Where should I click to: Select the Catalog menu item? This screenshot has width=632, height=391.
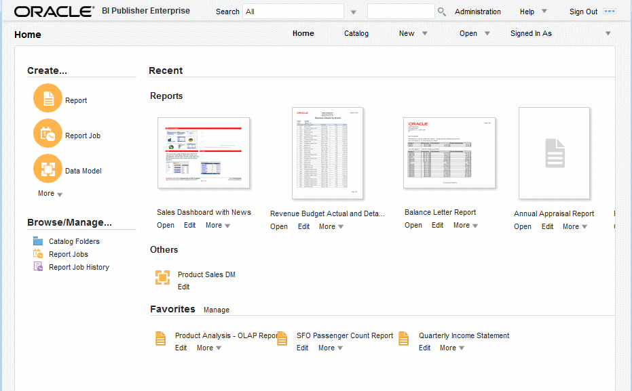(356, 33)
